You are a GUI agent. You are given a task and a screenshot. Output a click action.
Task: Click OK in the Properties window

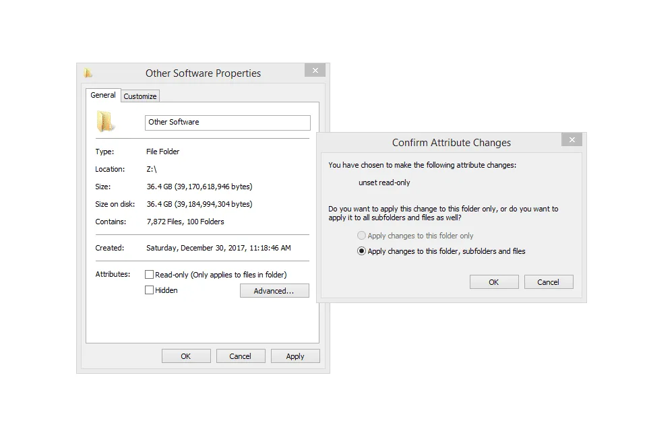[x=186, y=356]
